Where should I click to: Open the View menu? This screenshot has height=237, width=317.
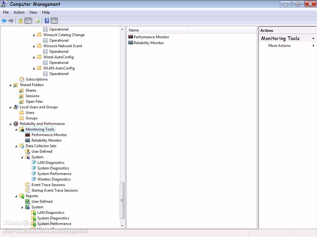[x=33, y=12]
